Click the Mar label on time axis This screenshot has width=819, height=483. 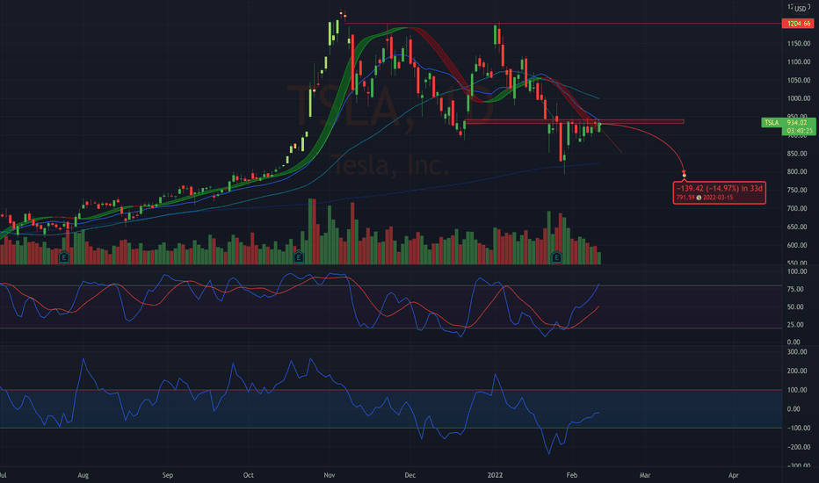645,475
